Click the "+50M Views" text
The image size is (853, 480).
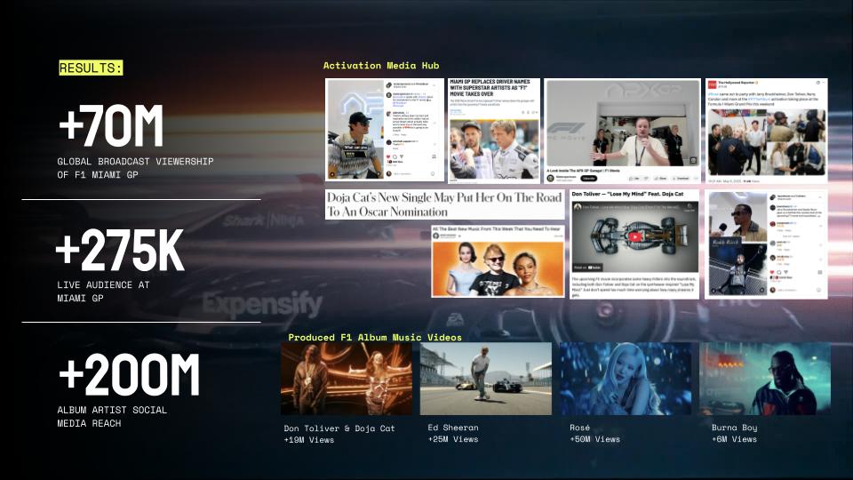pos(594,439)
